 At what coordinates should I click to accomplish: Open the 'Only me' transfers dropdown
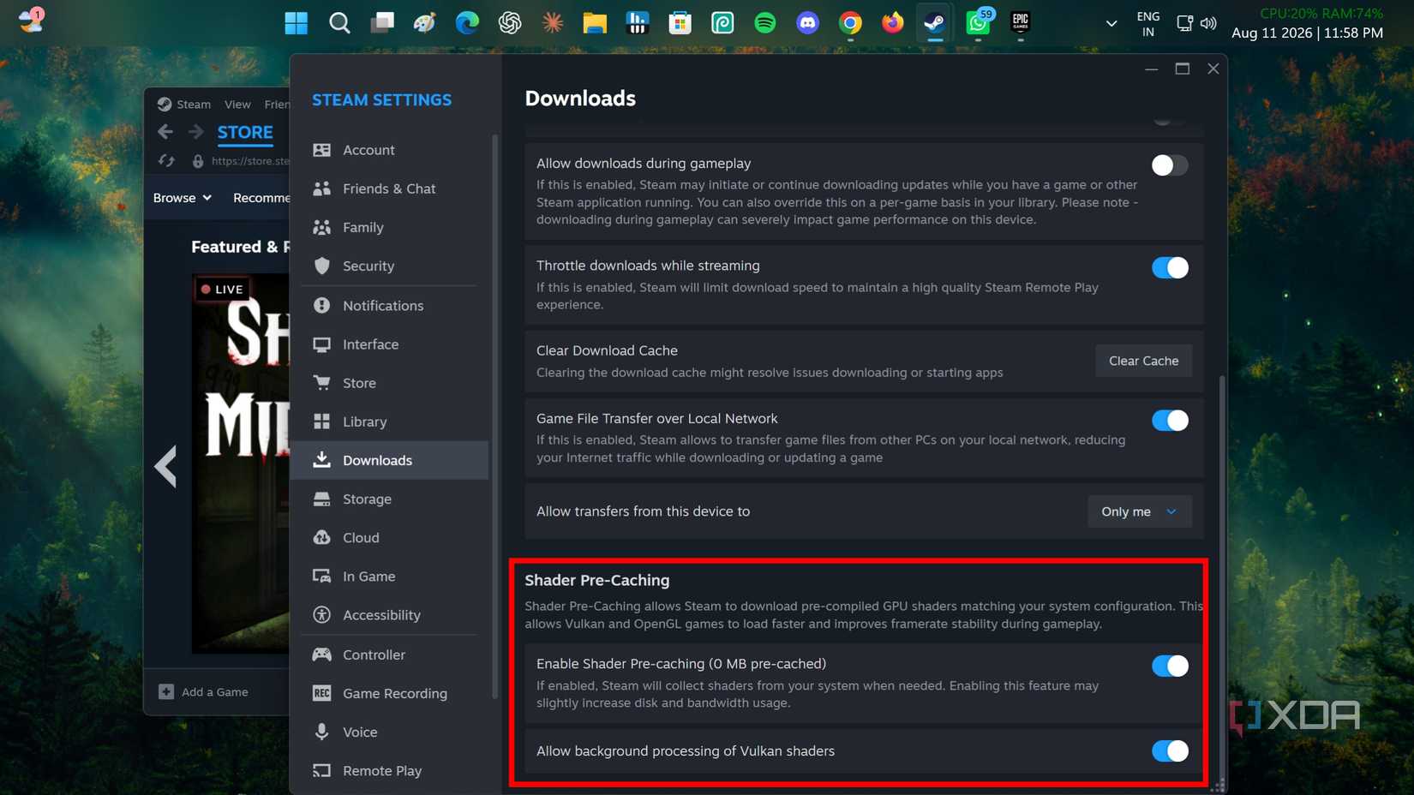click(x=1139, y=511)
